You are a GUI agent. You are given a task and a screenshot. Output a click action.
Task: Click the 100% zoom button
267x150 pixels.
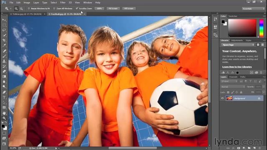tap(99, 8)
